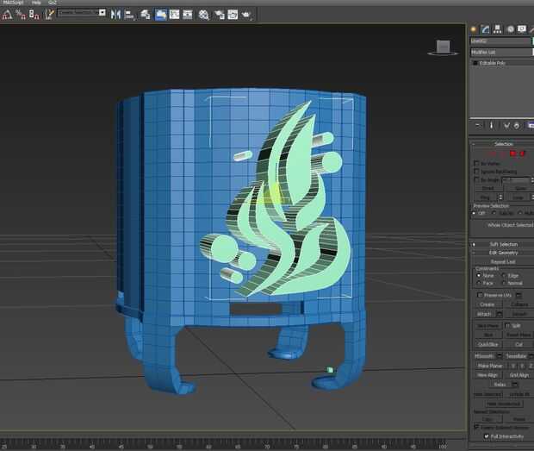
Task: Open the Attach List box
Action: (x=500, y=314)
